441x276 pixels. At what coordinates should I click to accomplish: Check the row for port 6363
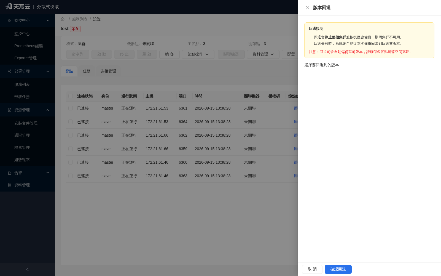tap(71, 176)
